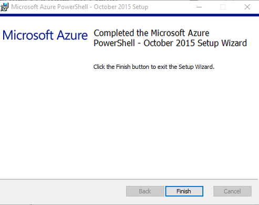Click the grayed-out maximize window icon
Screen dimensions: 259x205
(x=223, y=7)
